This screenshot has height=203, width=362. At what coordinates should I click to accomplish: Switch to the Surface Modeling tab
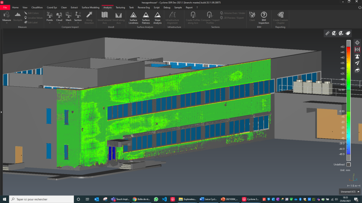(90, 7)
